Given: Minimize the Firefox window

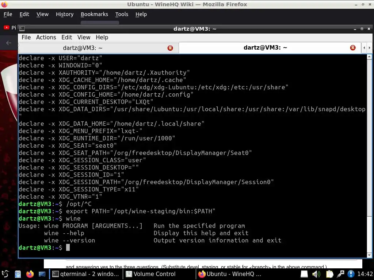Looking at the screenshot, I should click(356, 4).
